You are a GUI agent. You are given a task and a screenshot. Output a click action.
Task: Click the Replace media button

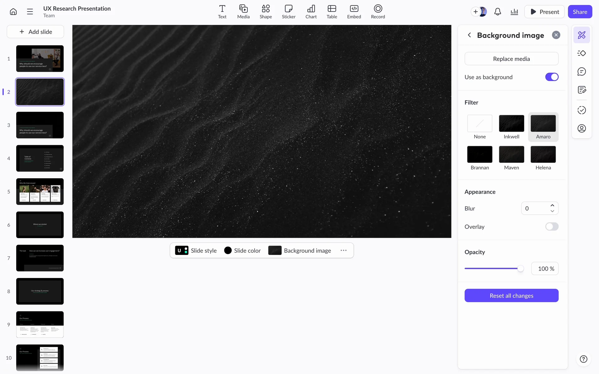pos(511,59)
